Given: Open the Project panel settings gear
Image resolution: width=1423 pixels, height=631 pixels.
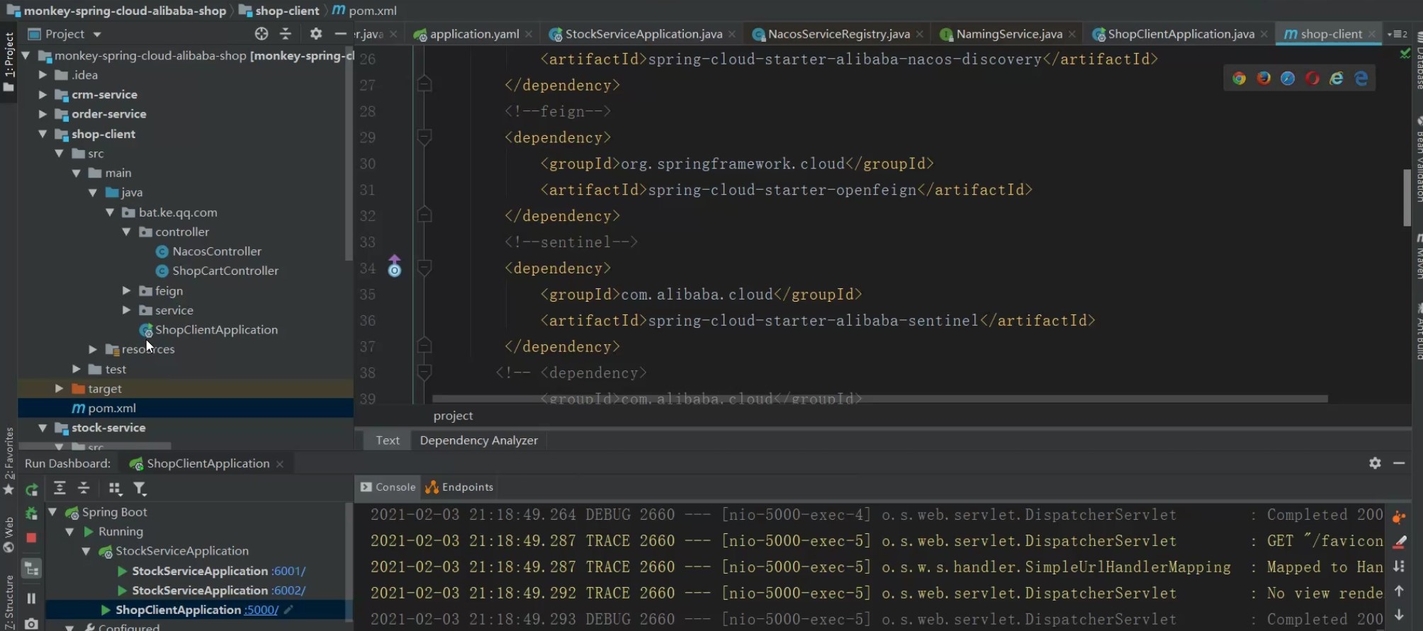Looking at the screenshot, I should (316, 34).
